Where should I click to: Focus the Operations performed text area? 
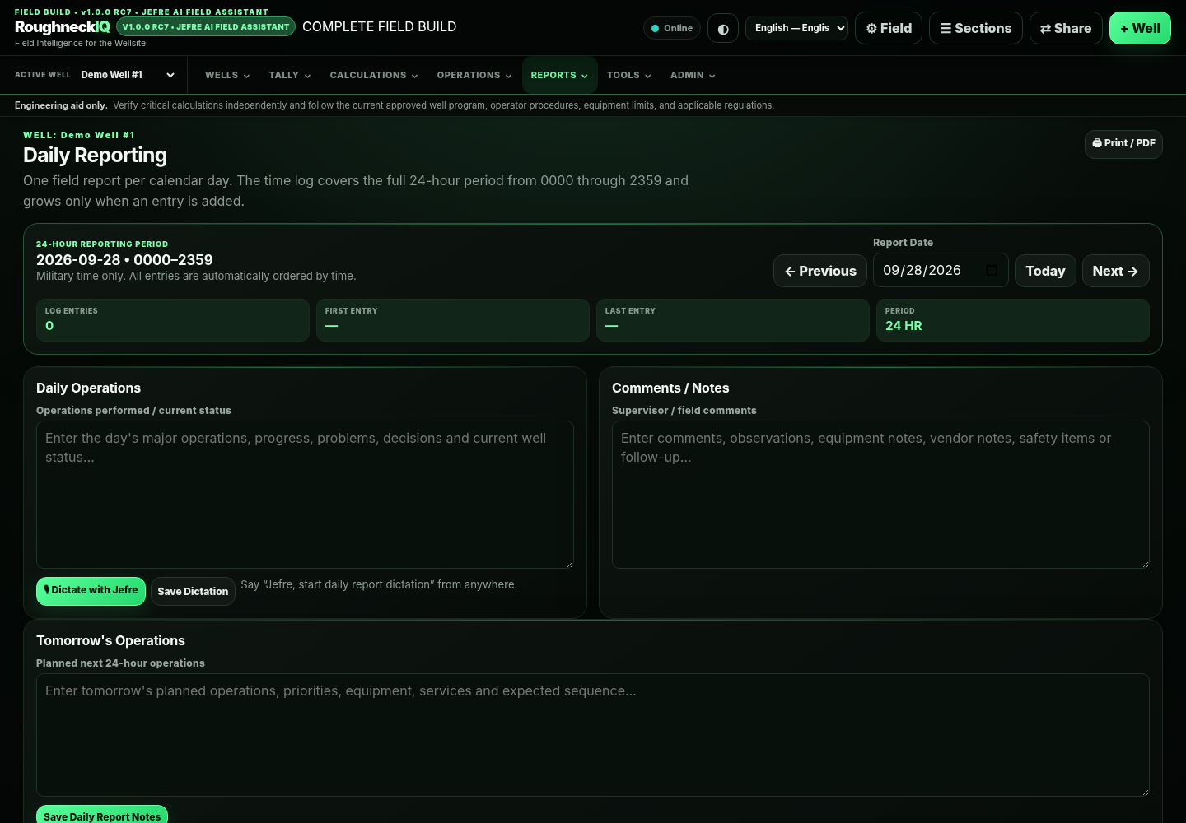click(x=305, y=495)
